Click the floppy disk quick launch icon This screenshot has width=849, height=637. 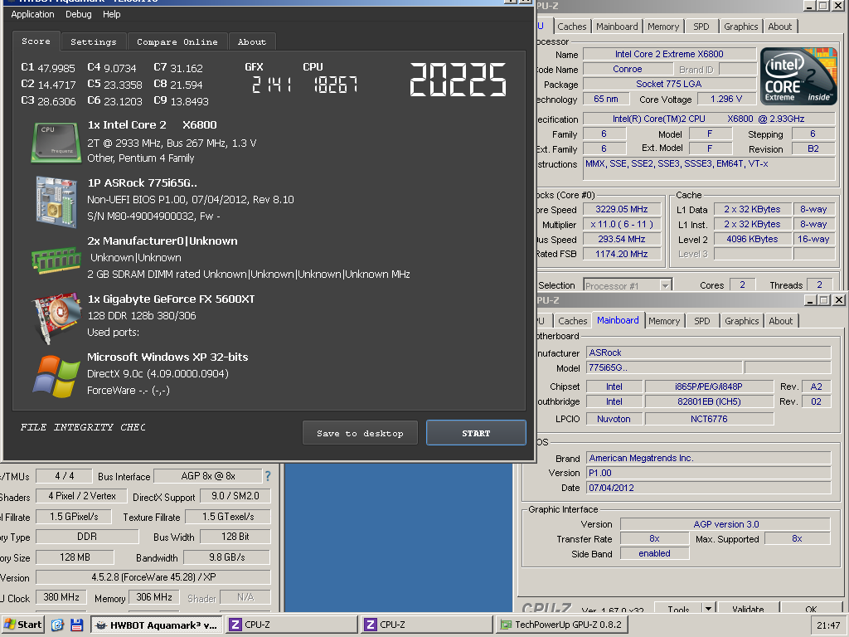pos(76,625)
